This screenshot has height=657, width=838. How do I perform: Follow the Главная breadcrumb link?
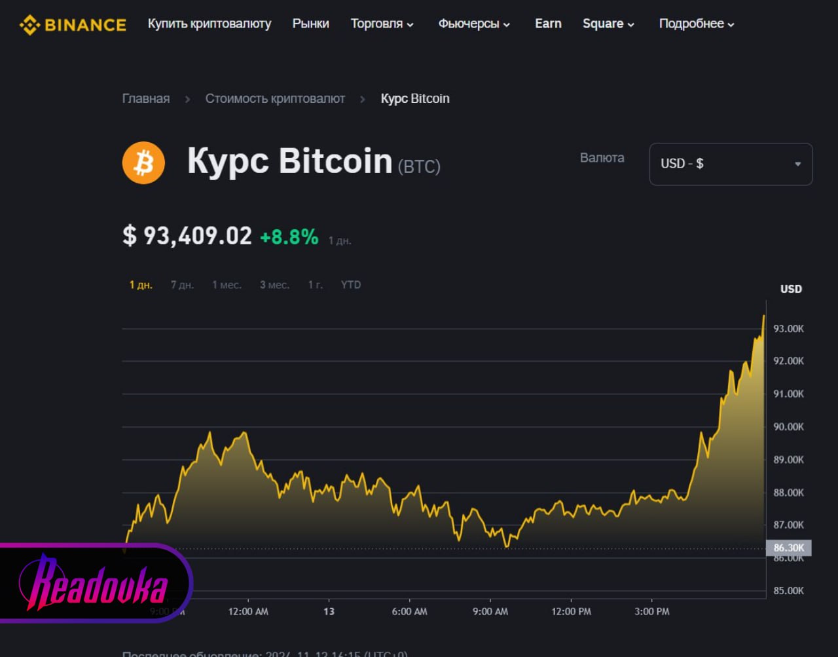coord(146,99)
